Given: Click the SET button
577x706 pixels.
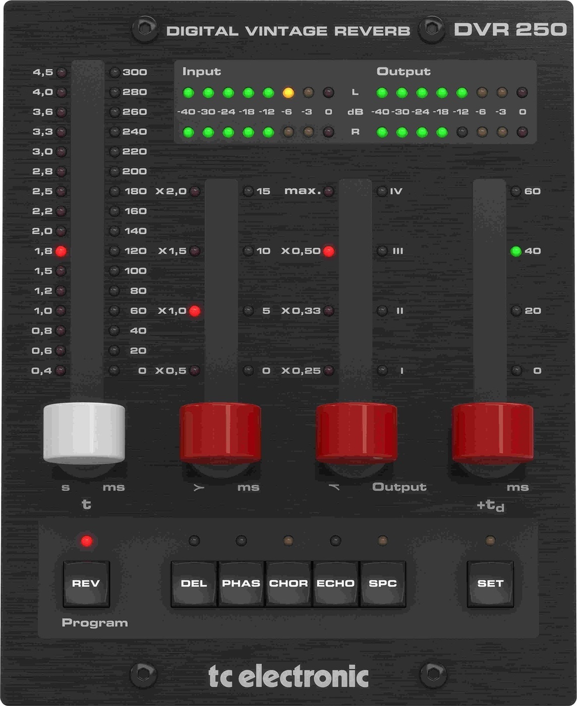Looking at the screenshot, I should click(x=490, y=583).
